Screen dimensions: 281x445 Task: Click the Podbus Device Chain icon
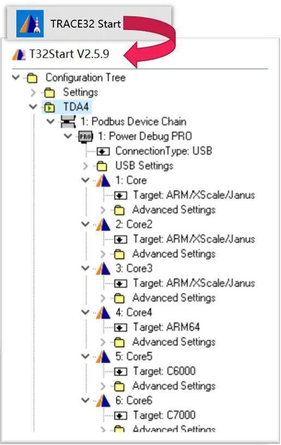click(68, 121)
